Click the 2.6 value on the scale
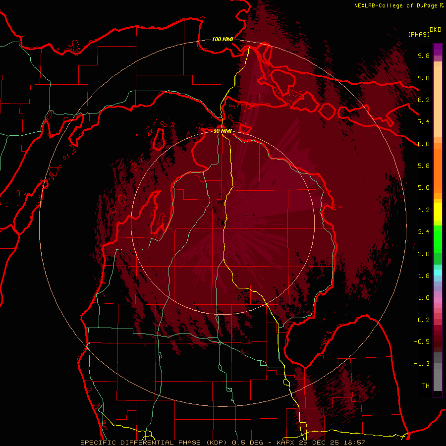446x446 pixels. coord(424,254)
